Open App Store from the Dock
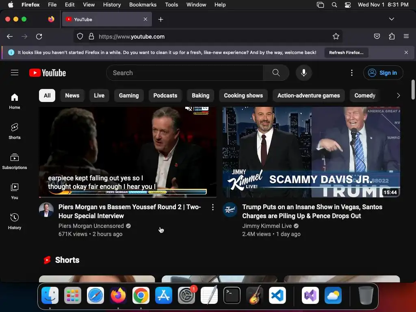Image resolution: width=416 pixels, height=312 pixels. 164,295
